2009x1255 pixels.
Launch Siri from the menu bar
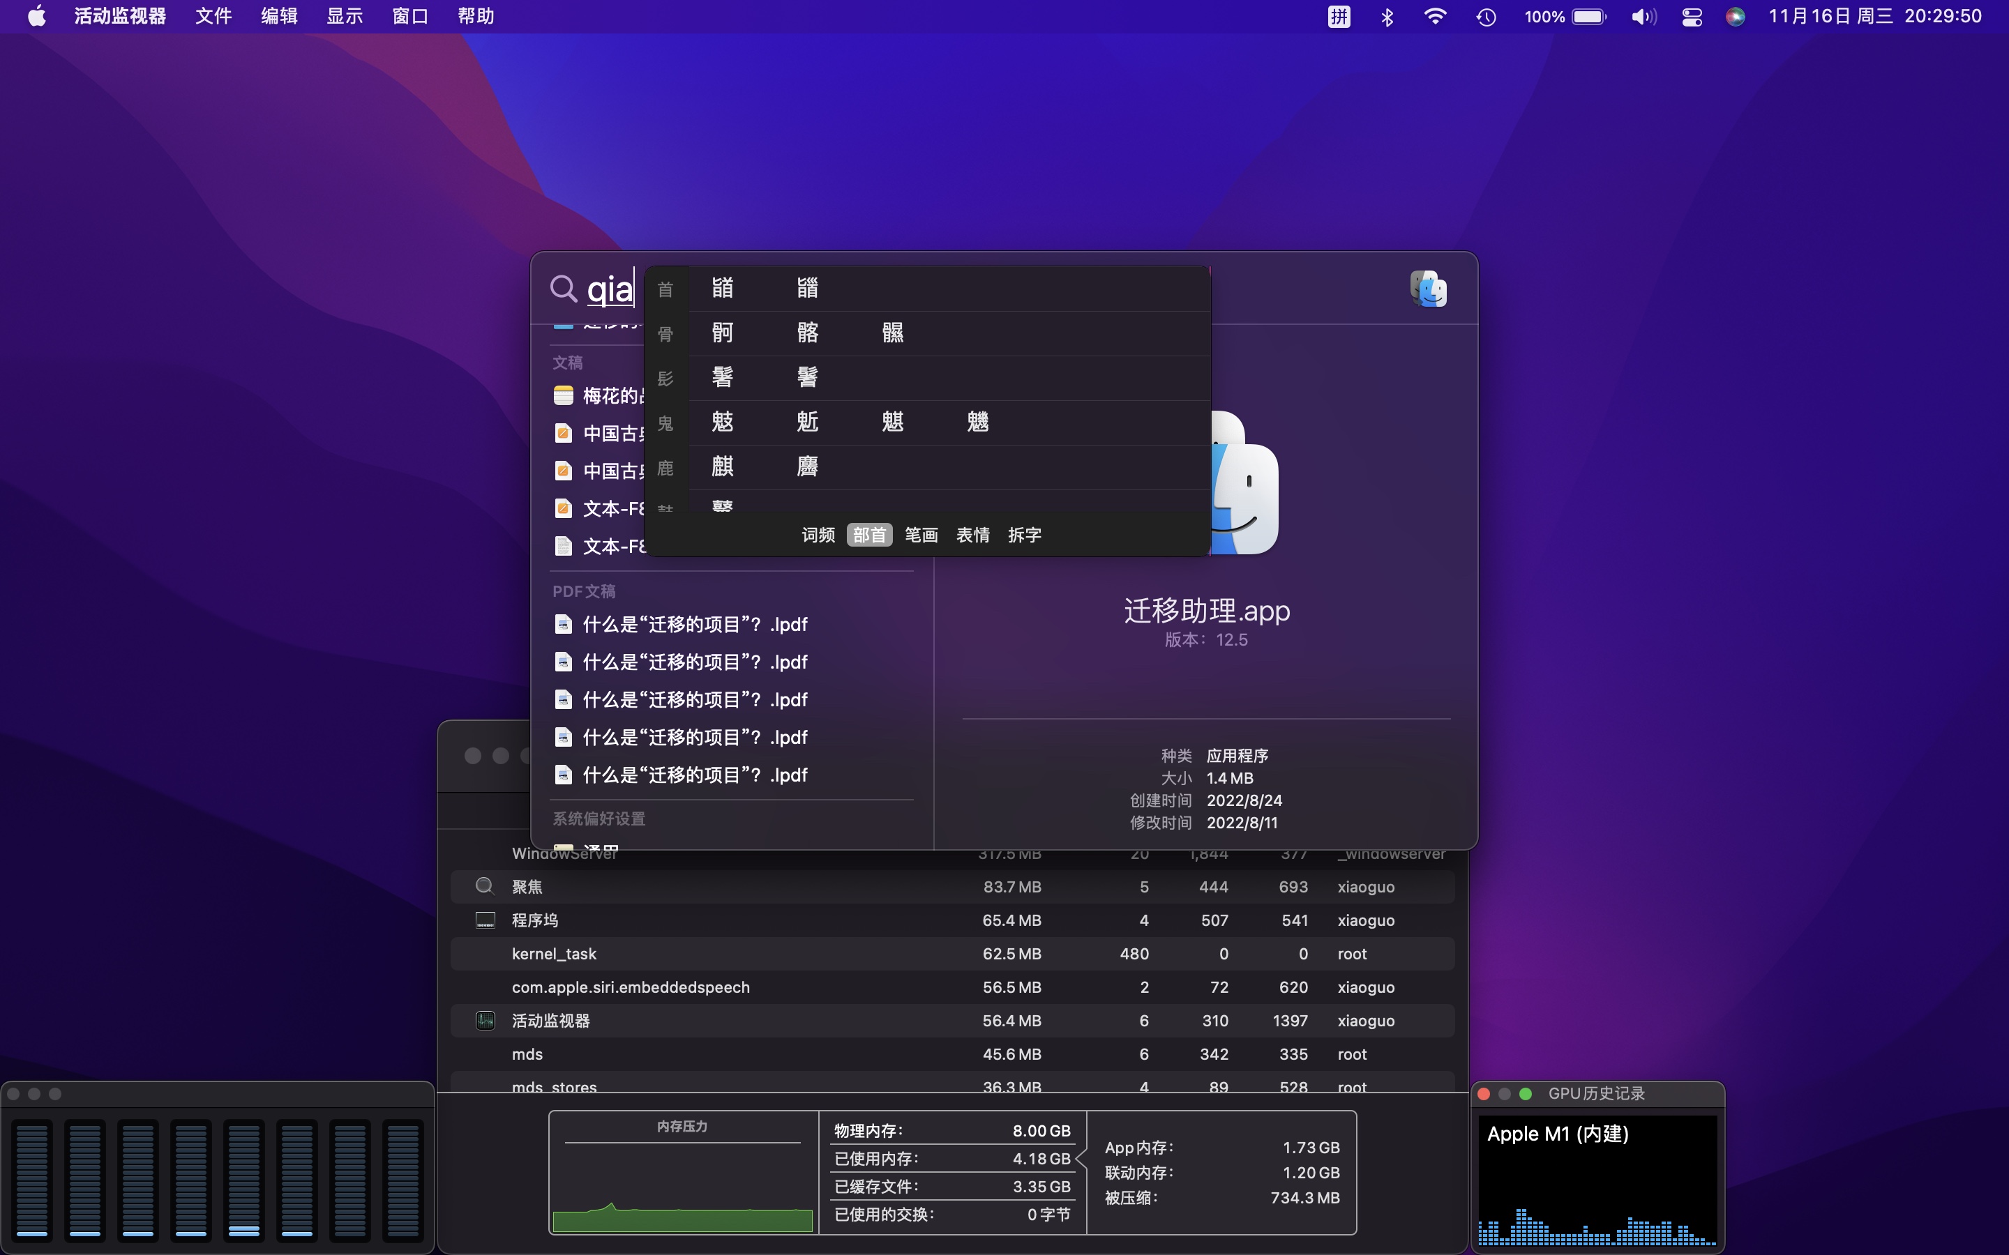tap(1735, 17)
